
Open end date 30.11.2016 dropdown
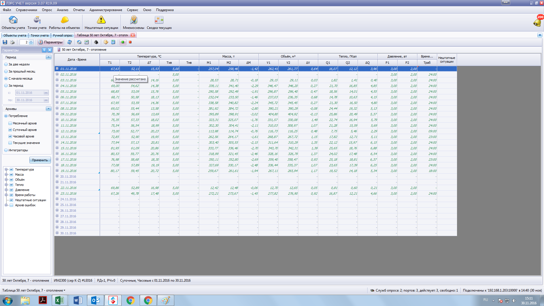click(x=46, y=100)
